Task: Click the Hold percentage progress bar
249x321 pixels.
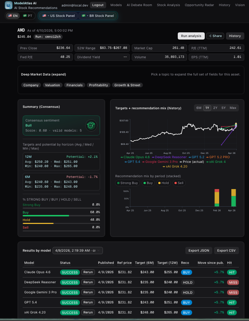Action: [61, 223]
